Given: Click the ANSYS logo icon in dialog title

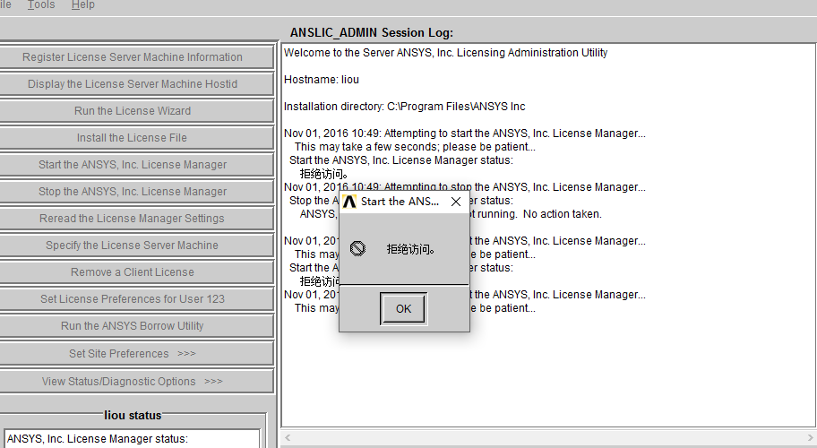Looking at the screenshot, I should tap(349, 202).
